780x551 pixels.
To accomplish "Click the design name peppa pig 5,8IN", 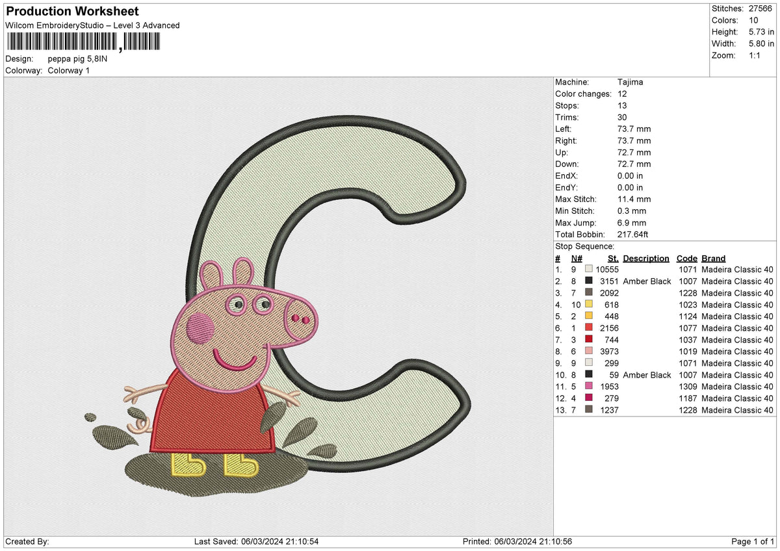I will click(78, 58).
